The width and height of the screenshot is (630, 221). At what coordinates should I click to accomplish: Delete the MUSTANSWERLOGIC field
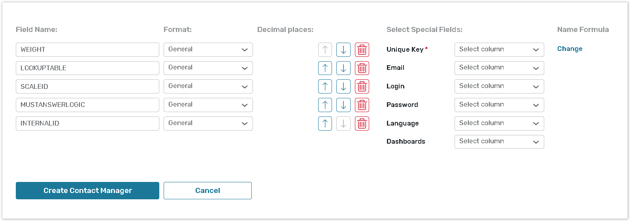click(x=362, y=105)
